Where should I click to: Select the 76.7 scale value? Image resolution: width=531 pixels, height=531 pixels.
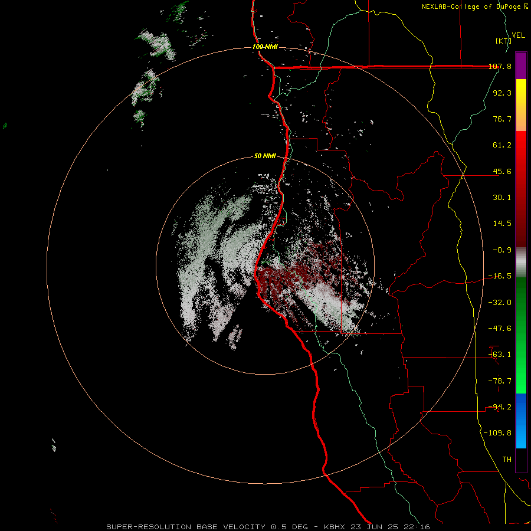point(502,119)
